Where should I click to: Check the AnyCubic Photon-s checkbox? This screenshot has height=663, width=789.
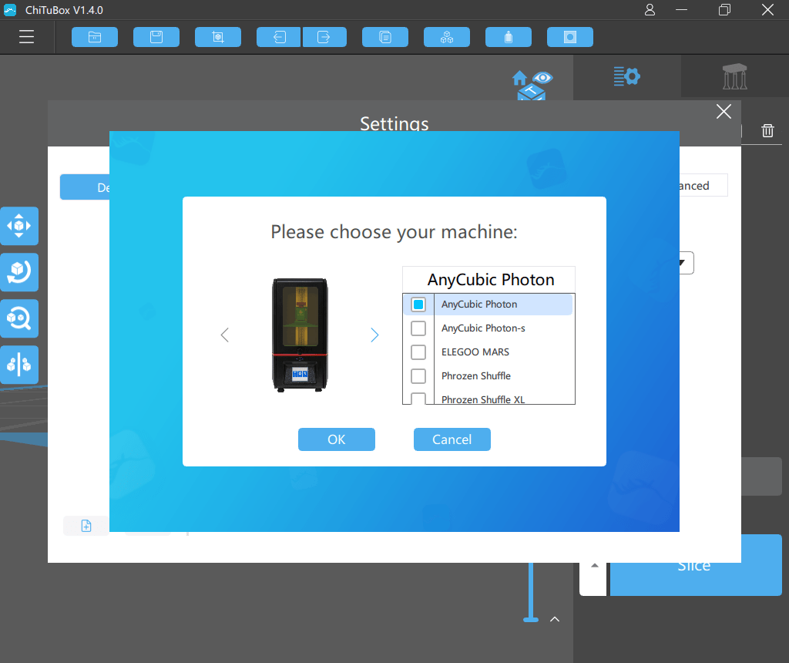(x=418, y=328)
